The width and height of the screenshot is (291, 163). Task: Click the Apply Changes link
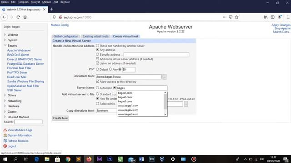(x=281, y=25)
